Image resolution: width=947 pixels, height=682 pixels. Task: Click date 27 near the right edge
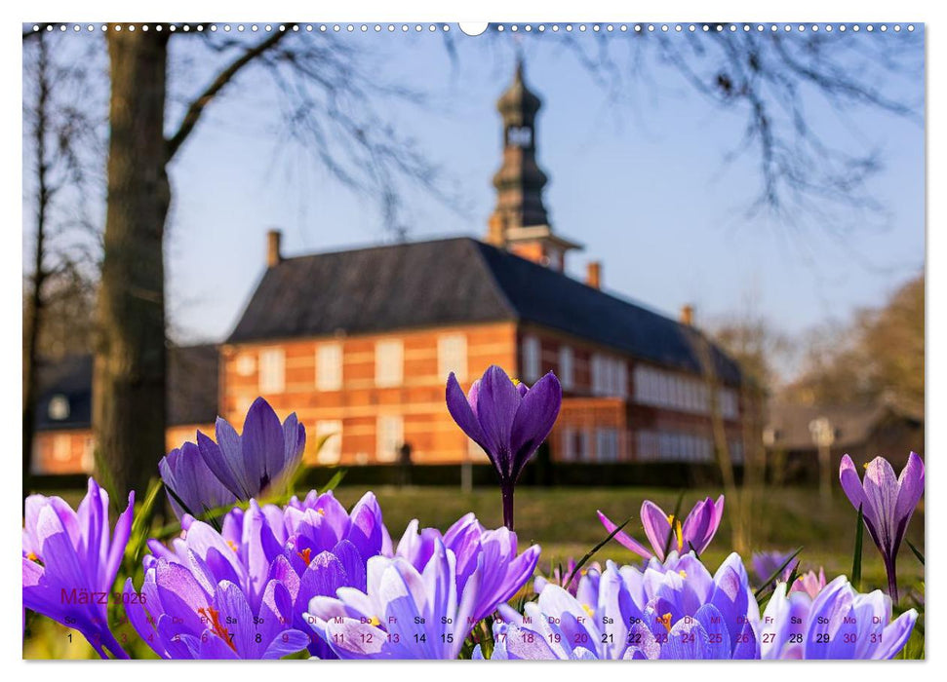[768, 638]
